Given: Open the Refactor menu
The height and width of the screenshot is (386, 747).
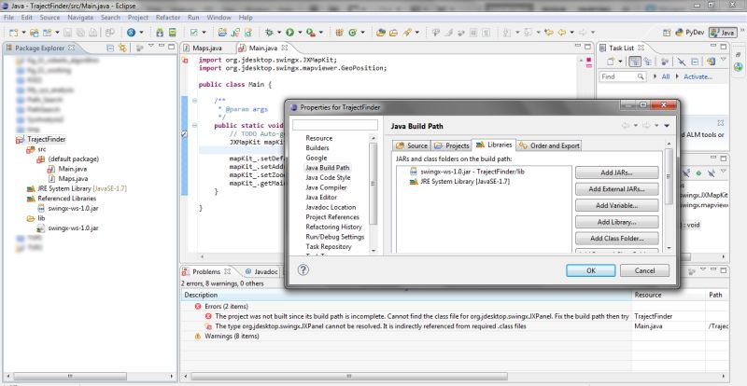Looking at the screenshot, I should click(x=168, y=17).
